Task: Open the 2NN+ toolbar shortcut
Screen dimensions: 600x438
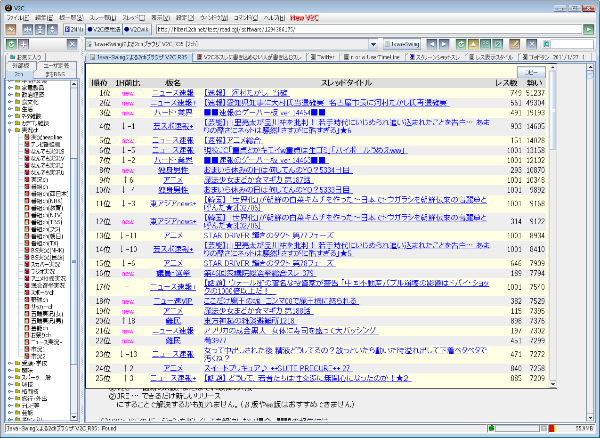Action: tap(74, 29)
